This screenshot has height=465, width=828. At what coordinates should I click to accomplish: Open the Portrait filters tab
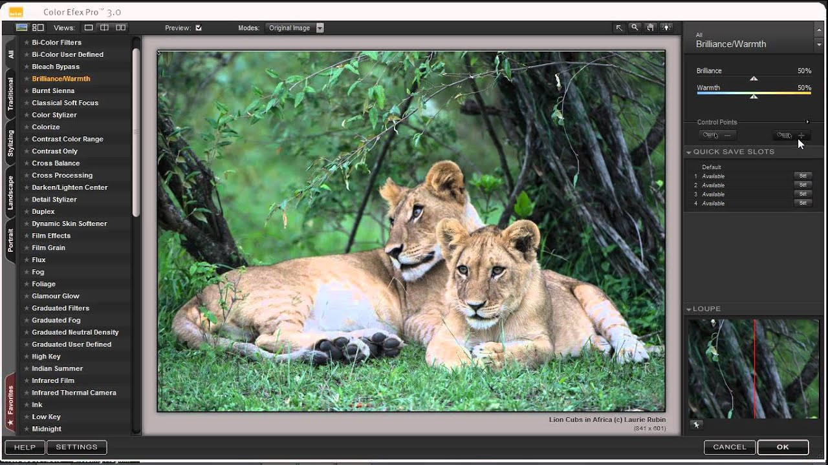click(10, 240)
